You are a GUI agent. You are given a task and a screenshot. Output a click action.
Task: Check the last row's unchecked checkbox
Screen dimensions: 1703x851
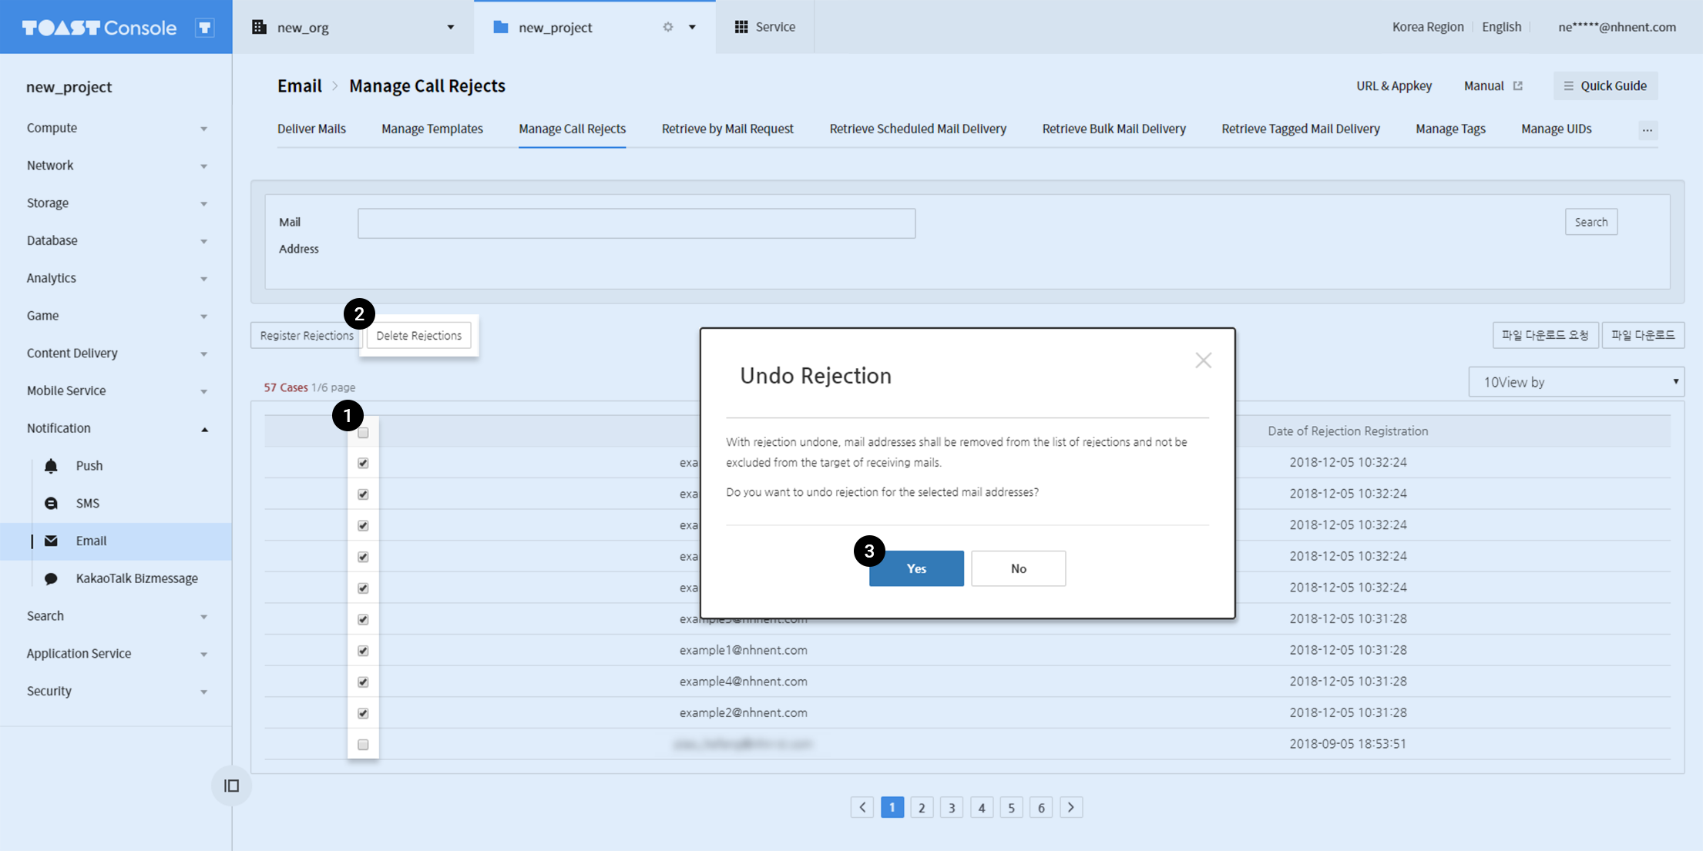point(363,745)
